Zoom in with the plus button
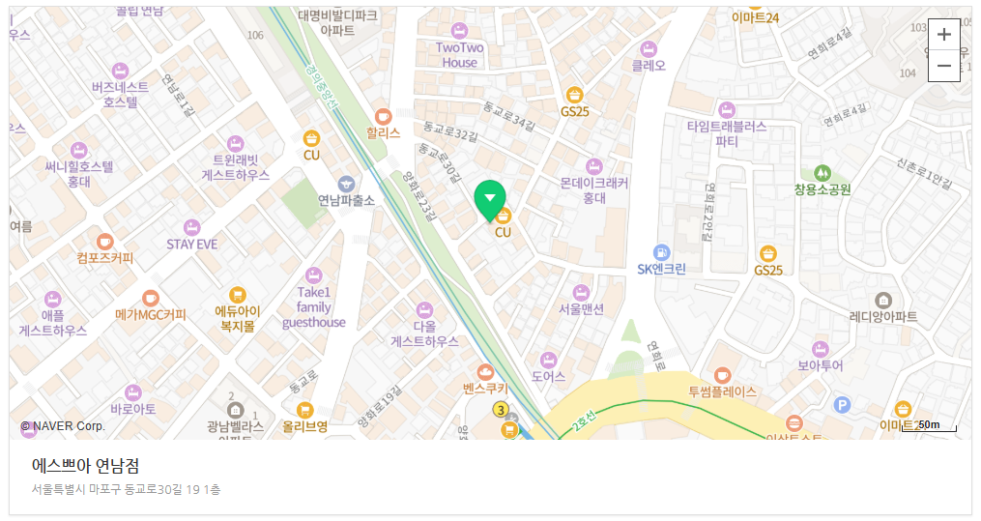981x521 pixels. (944, 35)
